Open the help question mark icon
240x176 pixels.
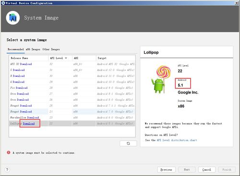7,170
